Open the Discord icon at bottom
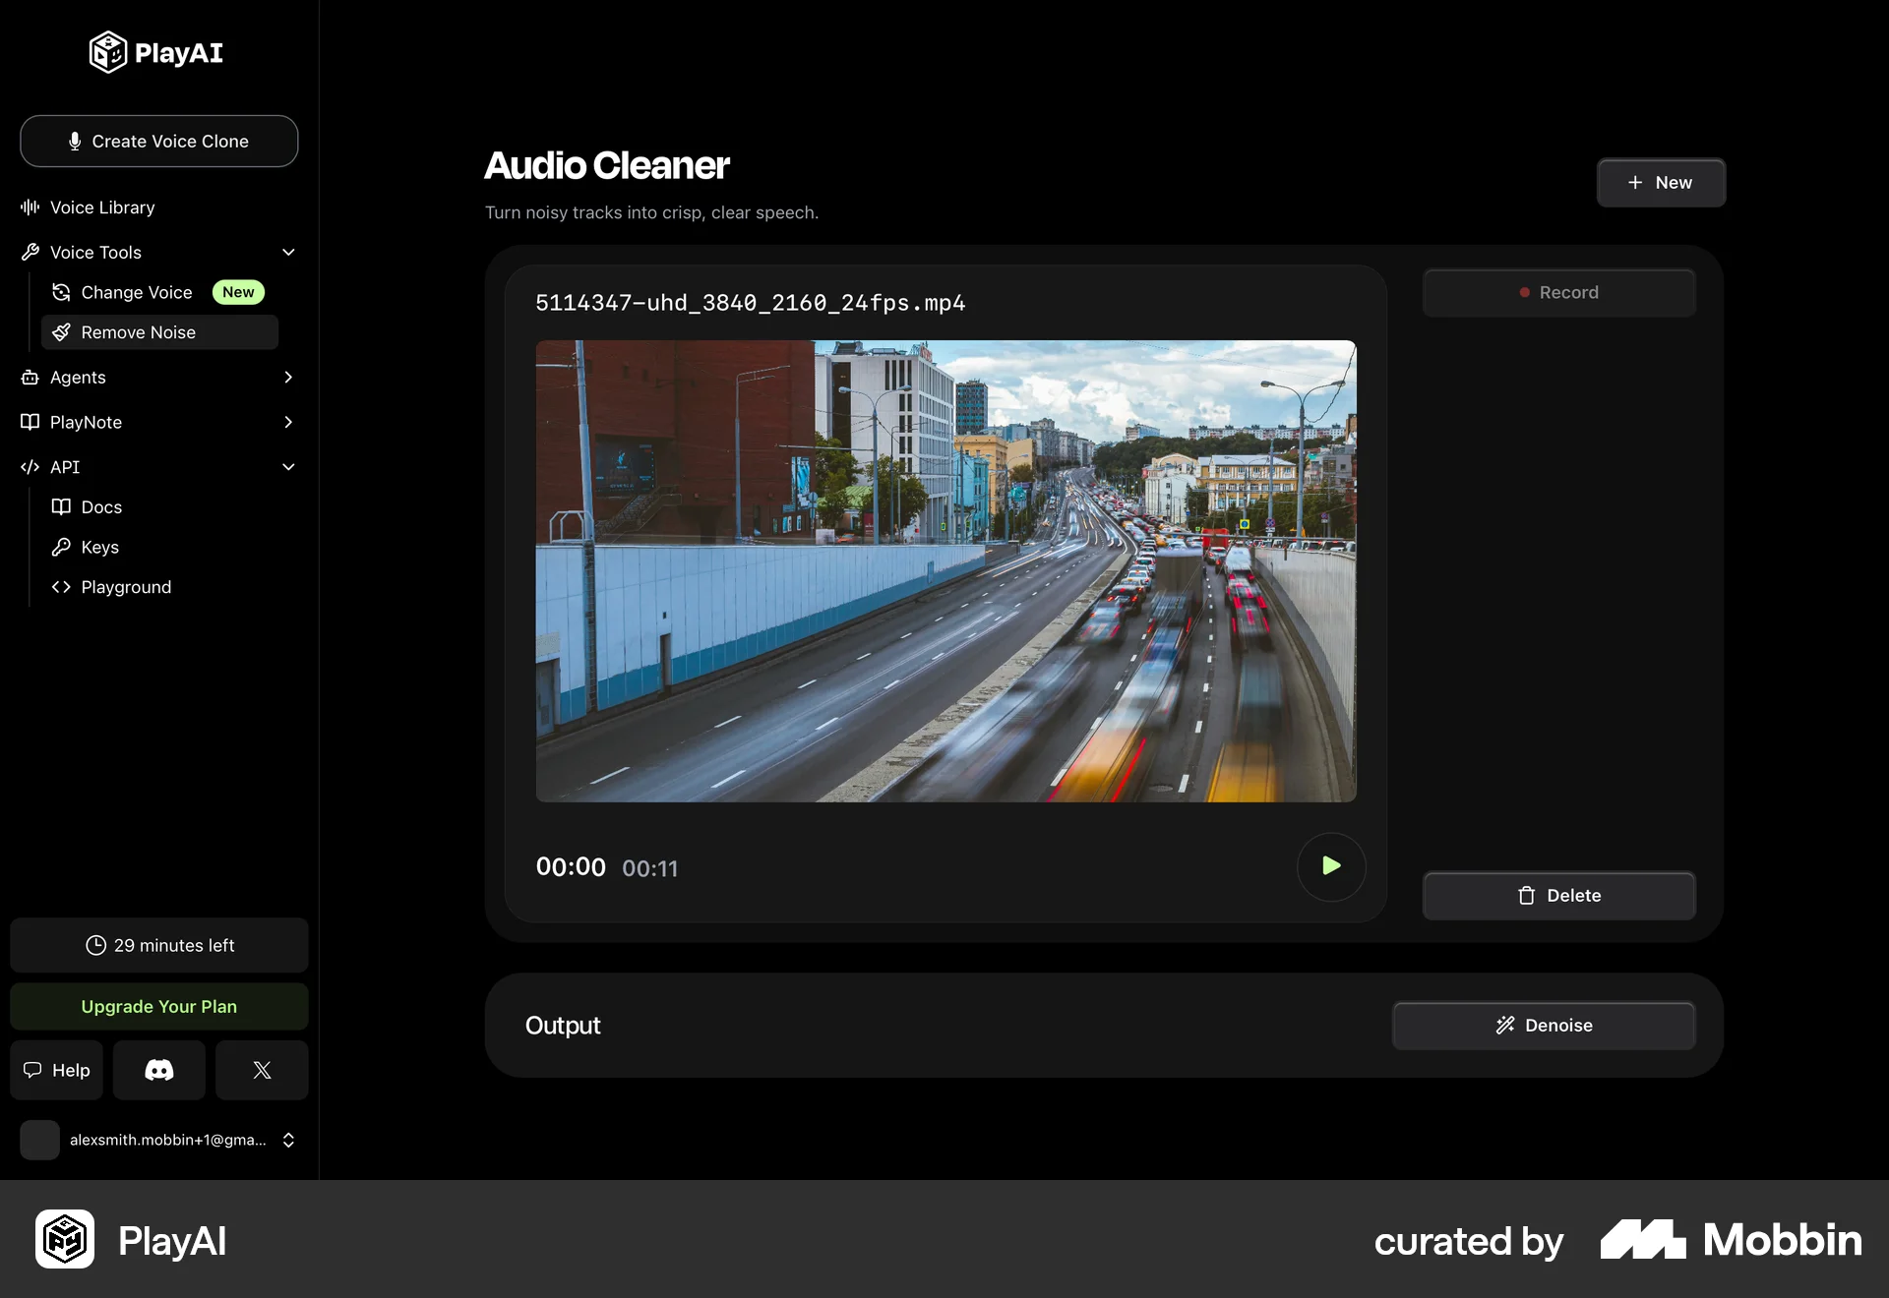 point(158,1070)
